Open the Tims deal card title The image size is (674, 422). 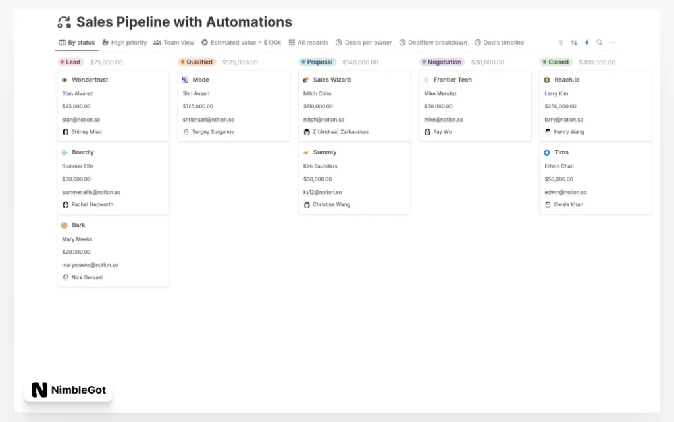(561, 152)
